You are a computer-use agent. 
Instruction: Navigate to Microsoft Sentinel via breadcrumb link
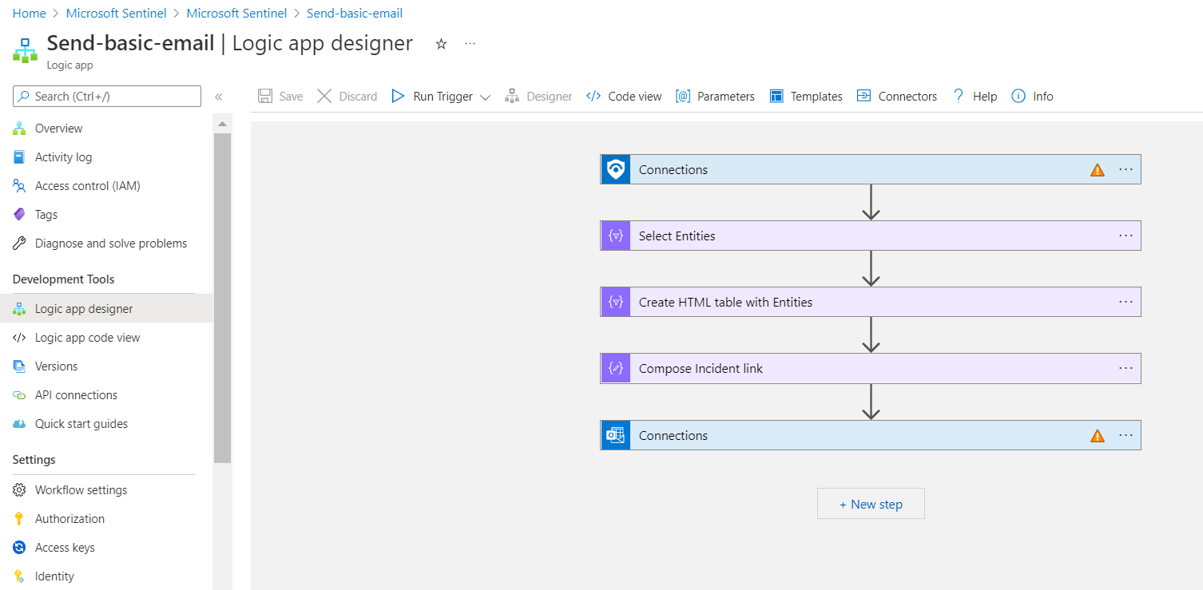(116, 13)
